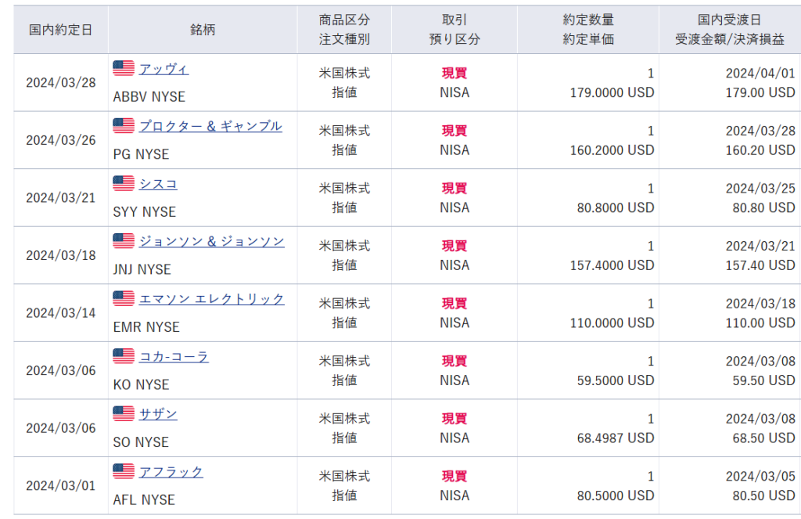Go to the コカ-コーラ stock page
The image size is (801, 519).
tap(174, 357)
